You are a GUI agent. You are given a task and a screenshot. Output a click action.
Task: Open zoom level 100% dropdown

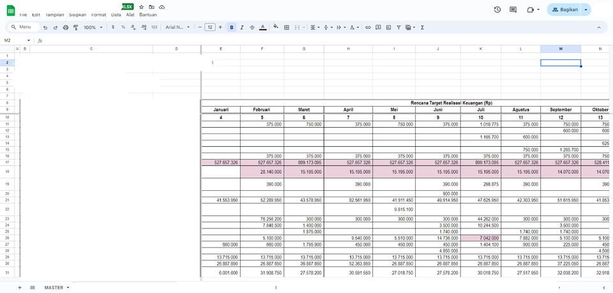[93, 27]
